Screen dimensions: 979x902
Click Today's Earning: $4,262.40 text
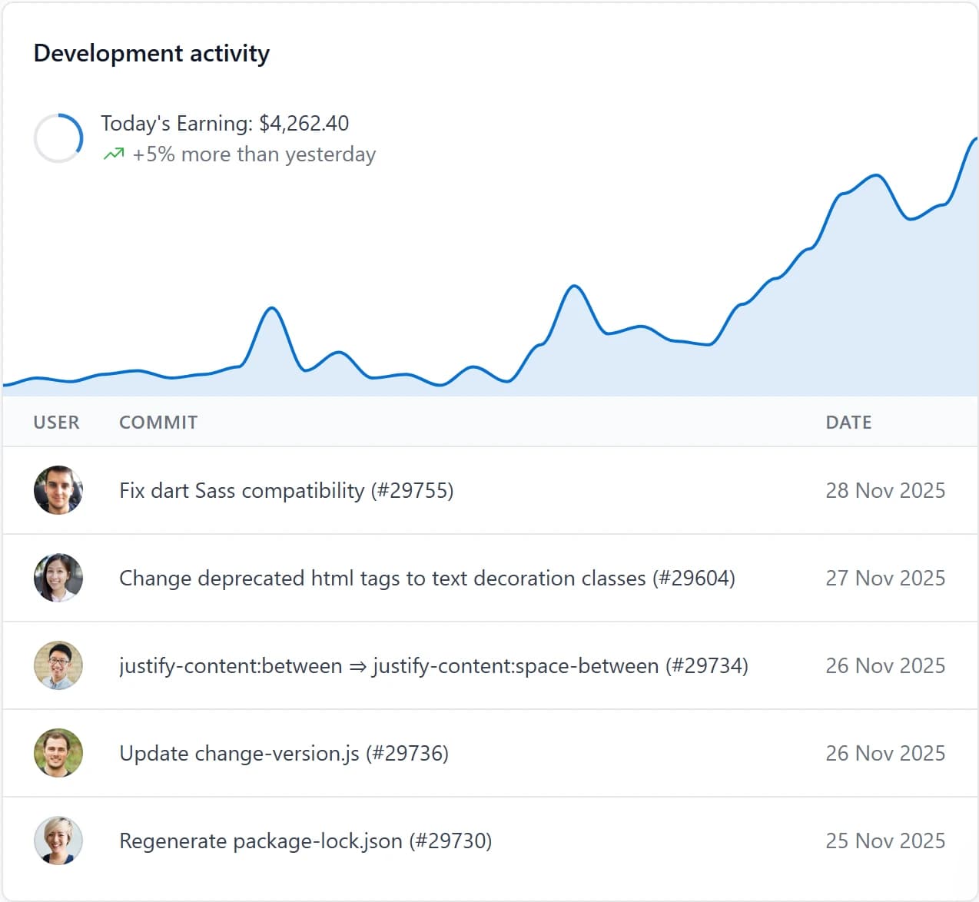225,123
